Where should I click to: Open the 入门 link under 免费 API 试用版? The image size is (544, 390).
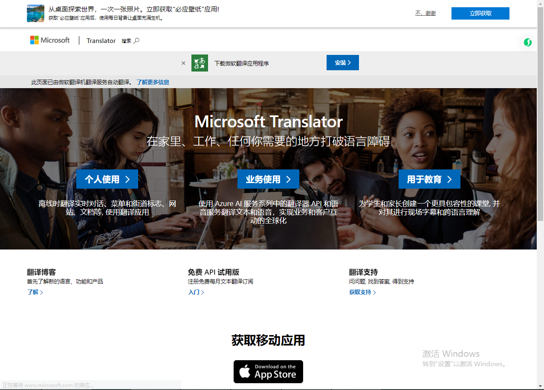click(196, 292)
